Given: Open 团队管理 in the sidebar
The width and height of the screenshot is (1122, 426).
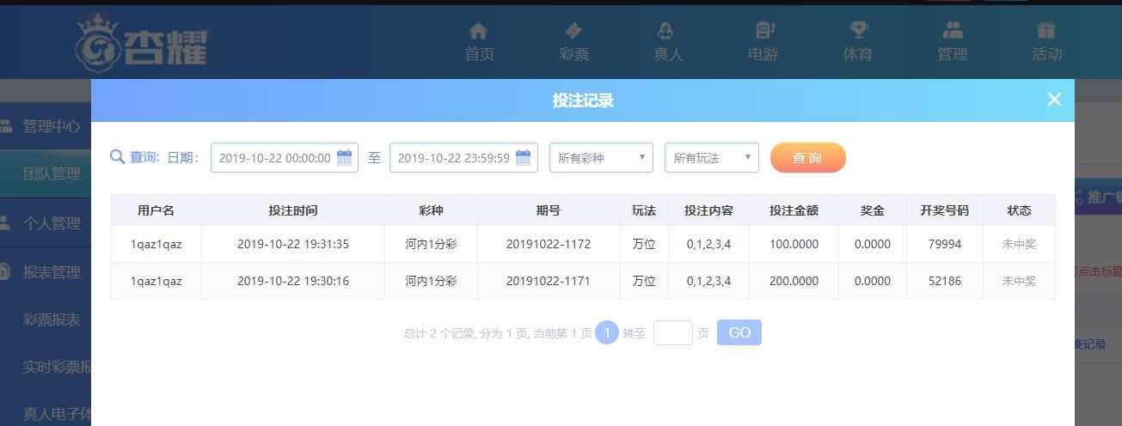Looking at the screenshot, I should [x=52, y=173].
